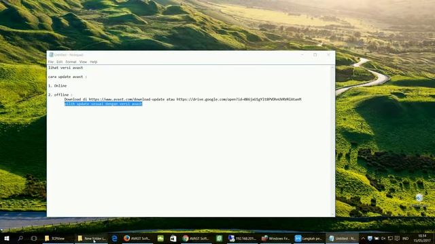Launch Microsoft Edge from taskbar
This screenshot has width=435, height=244.
click(x=114, y=238)
